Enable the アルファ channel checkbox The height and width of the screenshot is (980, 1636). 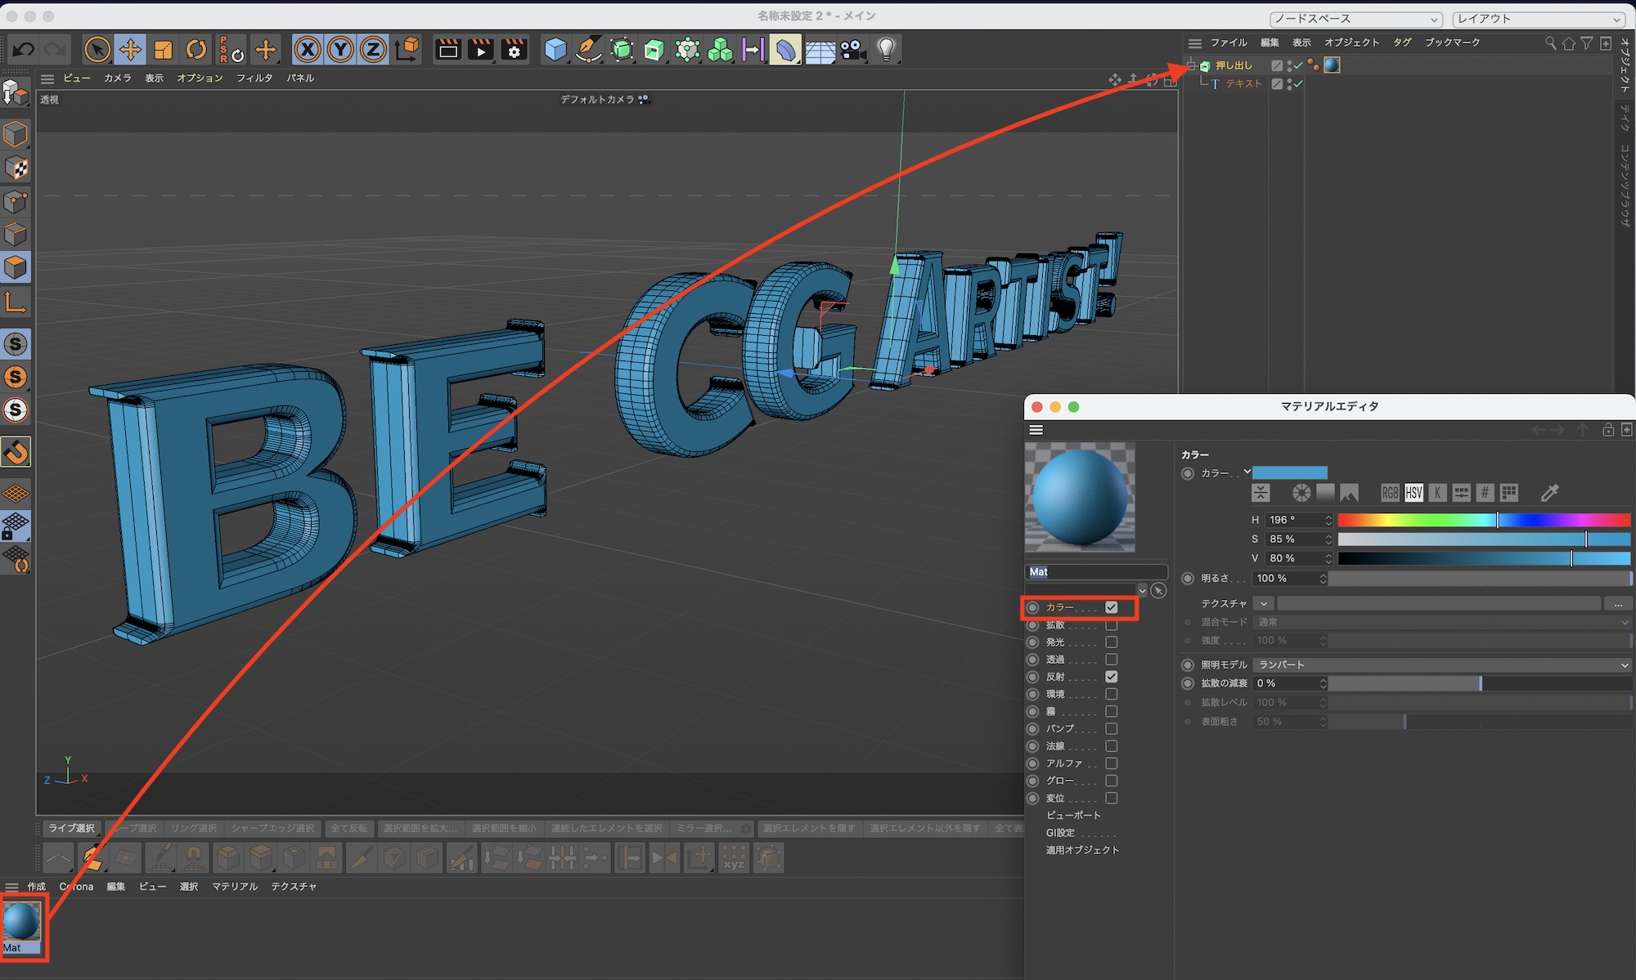(x=1111, y=763)
